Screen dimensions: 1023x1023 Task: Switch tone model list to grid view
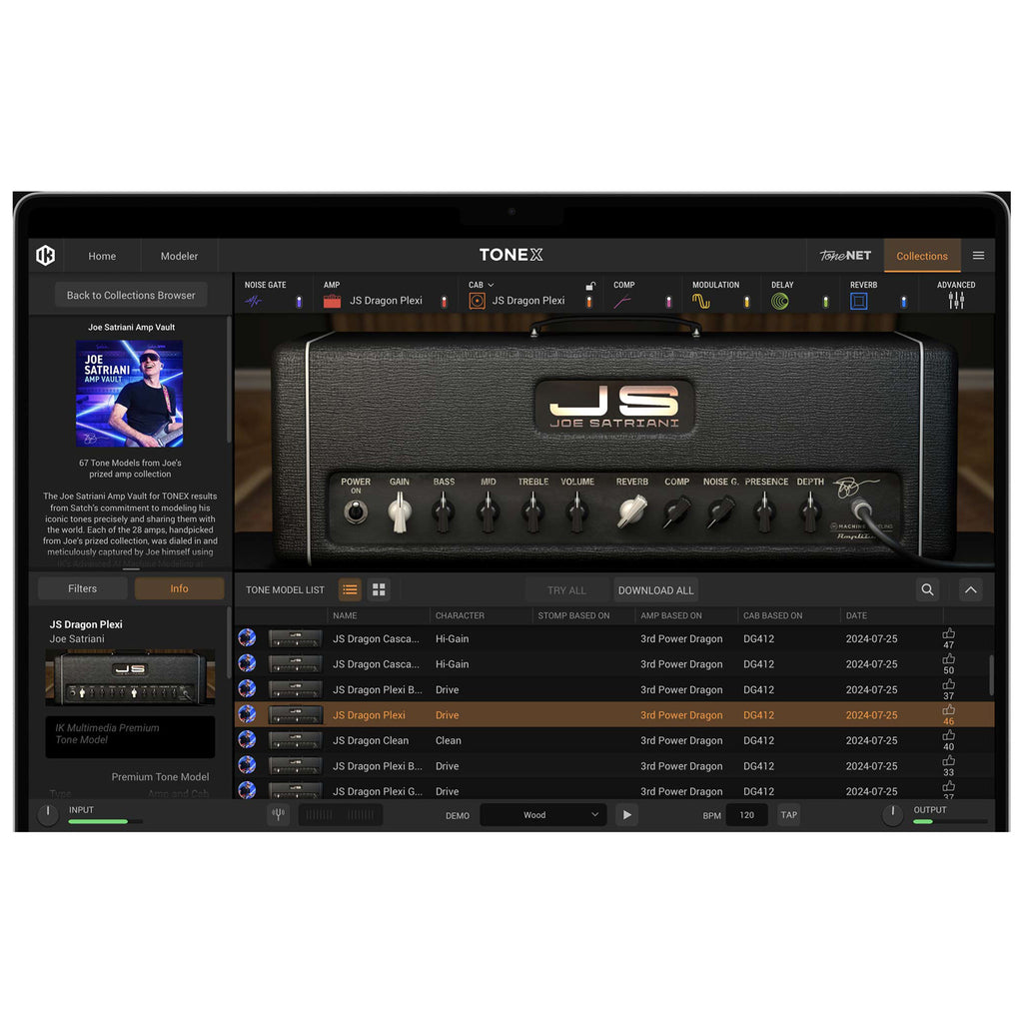pos(379,589)
